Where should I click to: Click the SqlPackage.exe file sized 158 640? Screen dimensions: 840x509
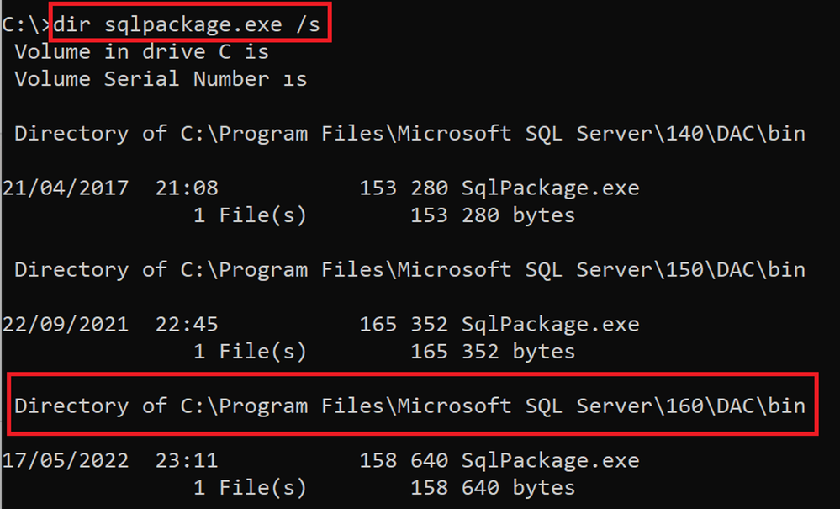pos(550,461)
